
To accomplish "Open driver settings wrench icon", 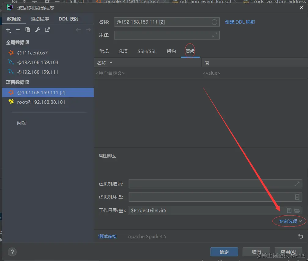I will (38, 30).
